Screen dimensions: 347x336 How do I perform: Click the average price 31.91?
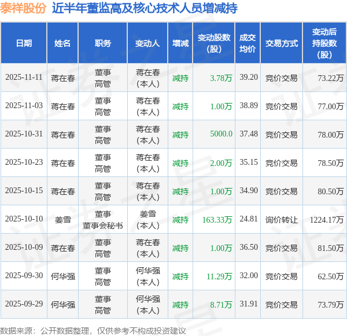[x=249, y=304]
